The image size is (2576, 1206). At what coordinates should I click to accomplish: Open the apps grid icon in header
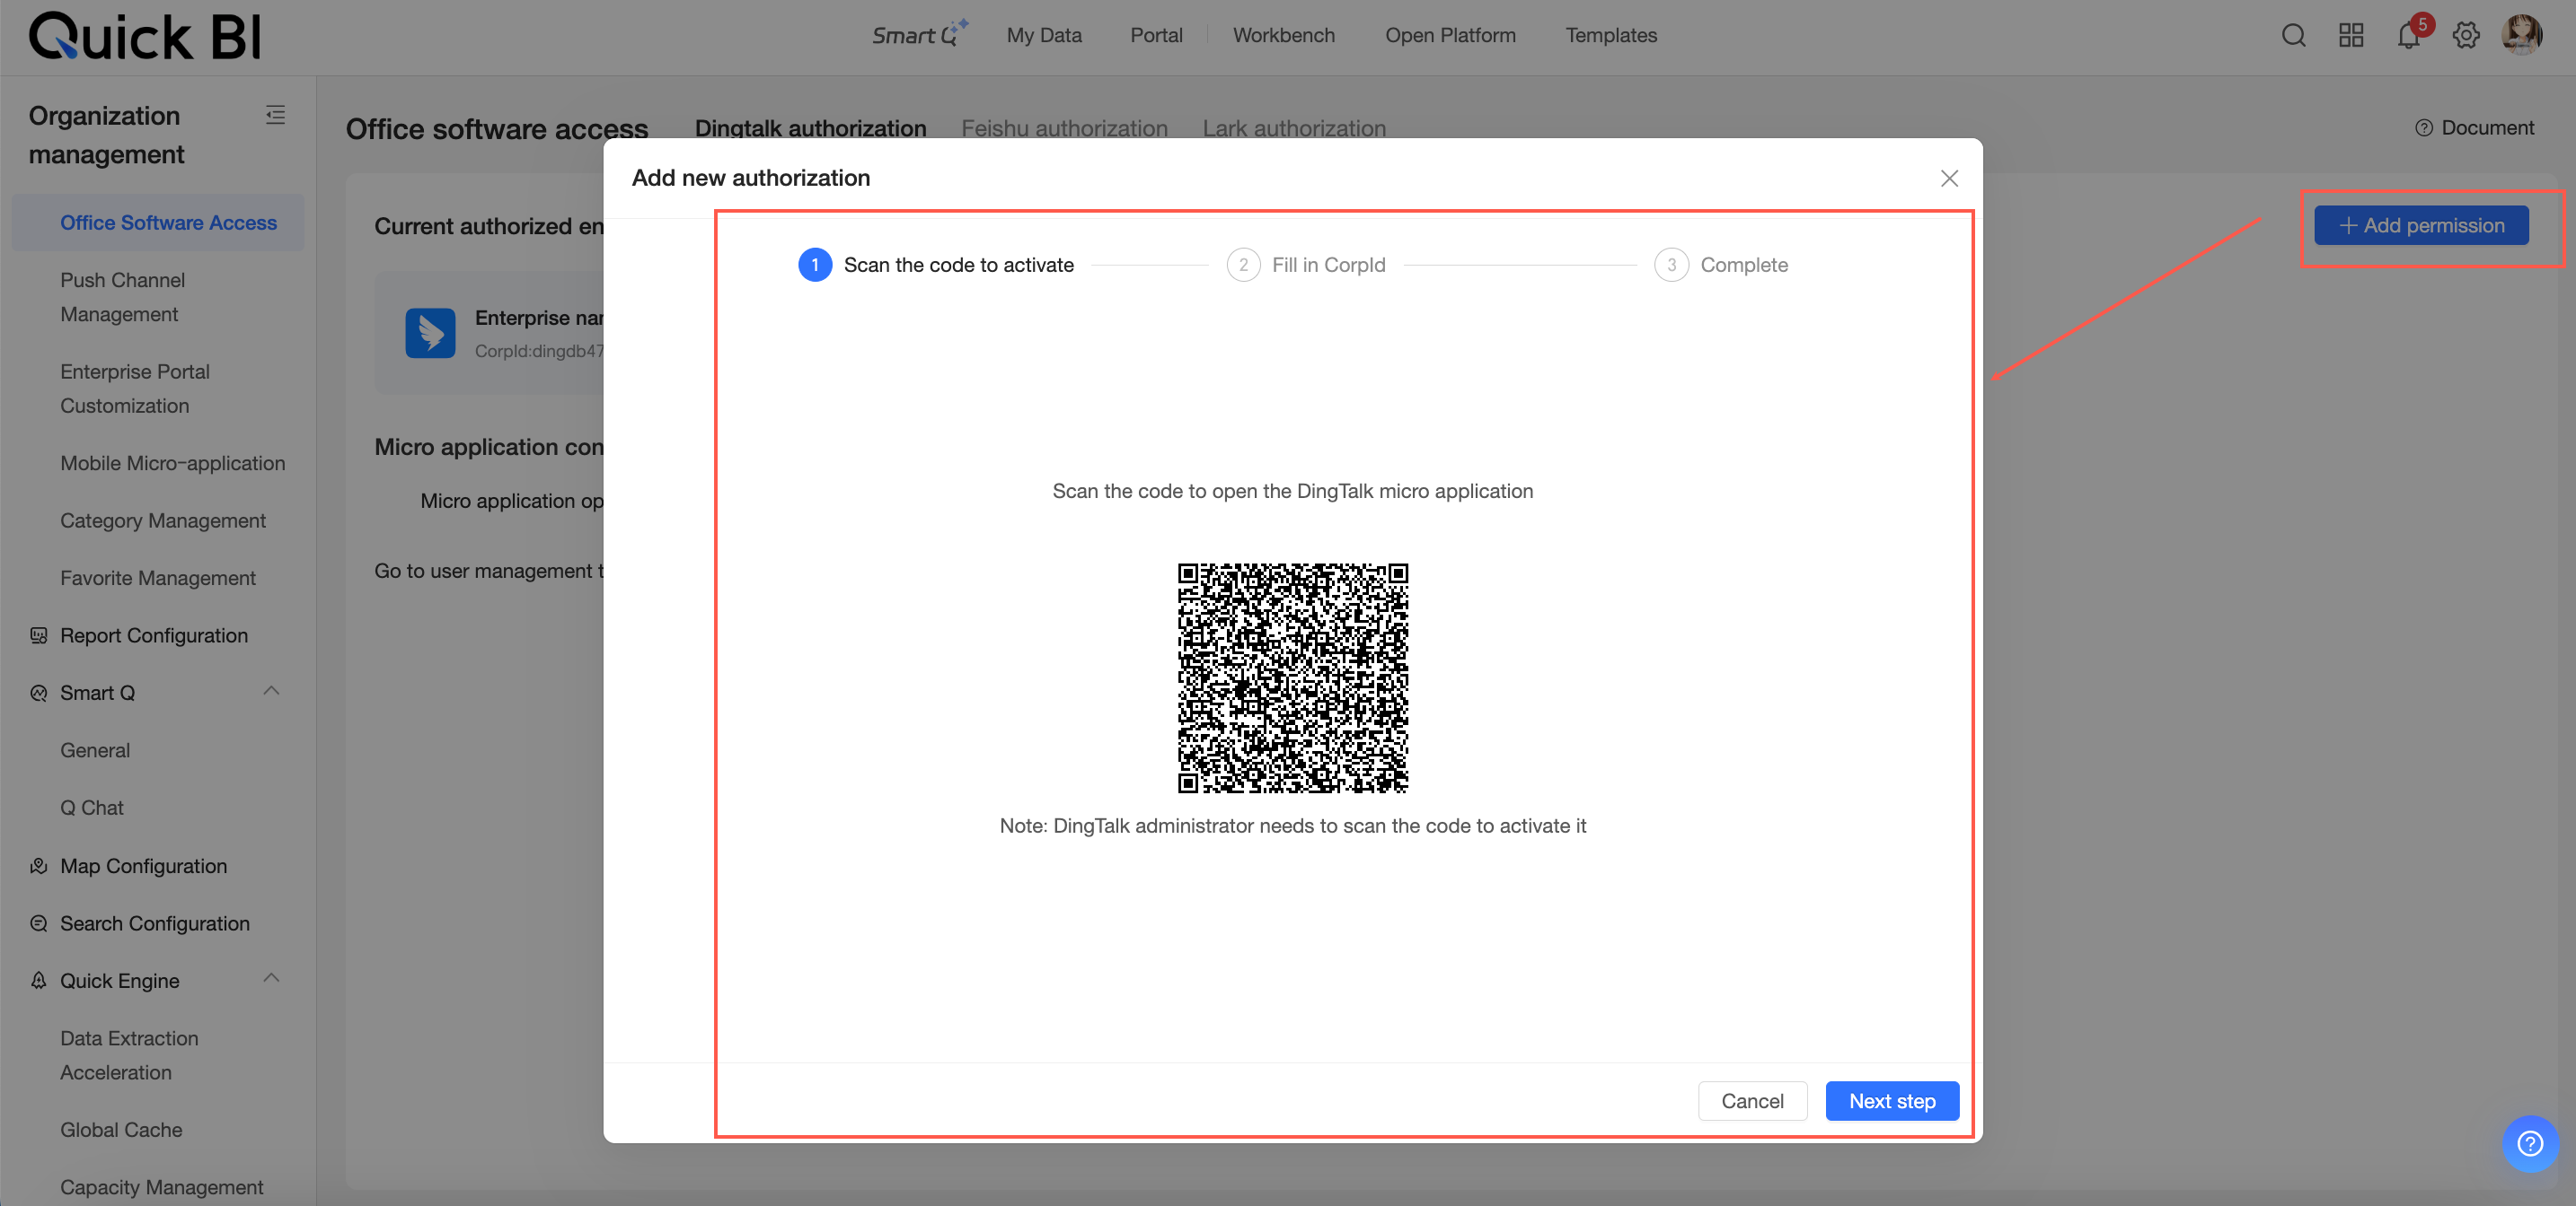tap(2351, 36)
